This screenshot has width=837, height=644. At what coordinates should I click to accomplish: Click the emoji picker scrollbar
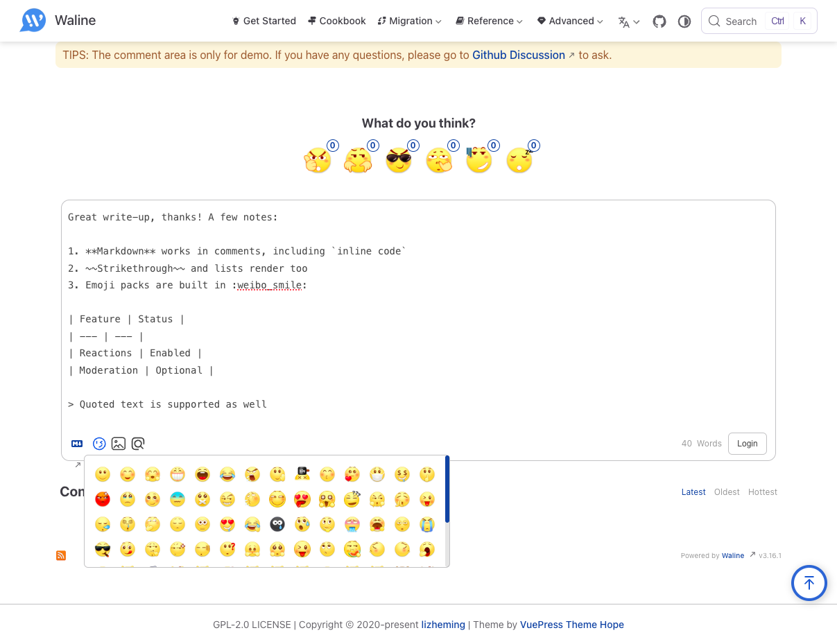coord(447,489)
